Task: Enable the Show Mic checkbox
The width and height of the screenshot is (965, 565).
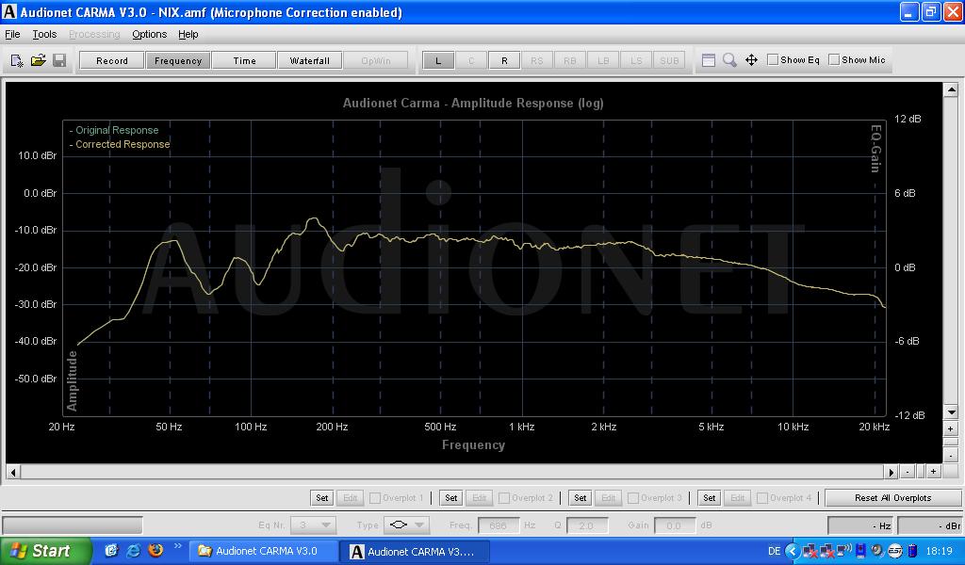Action: tap(834, 59)
